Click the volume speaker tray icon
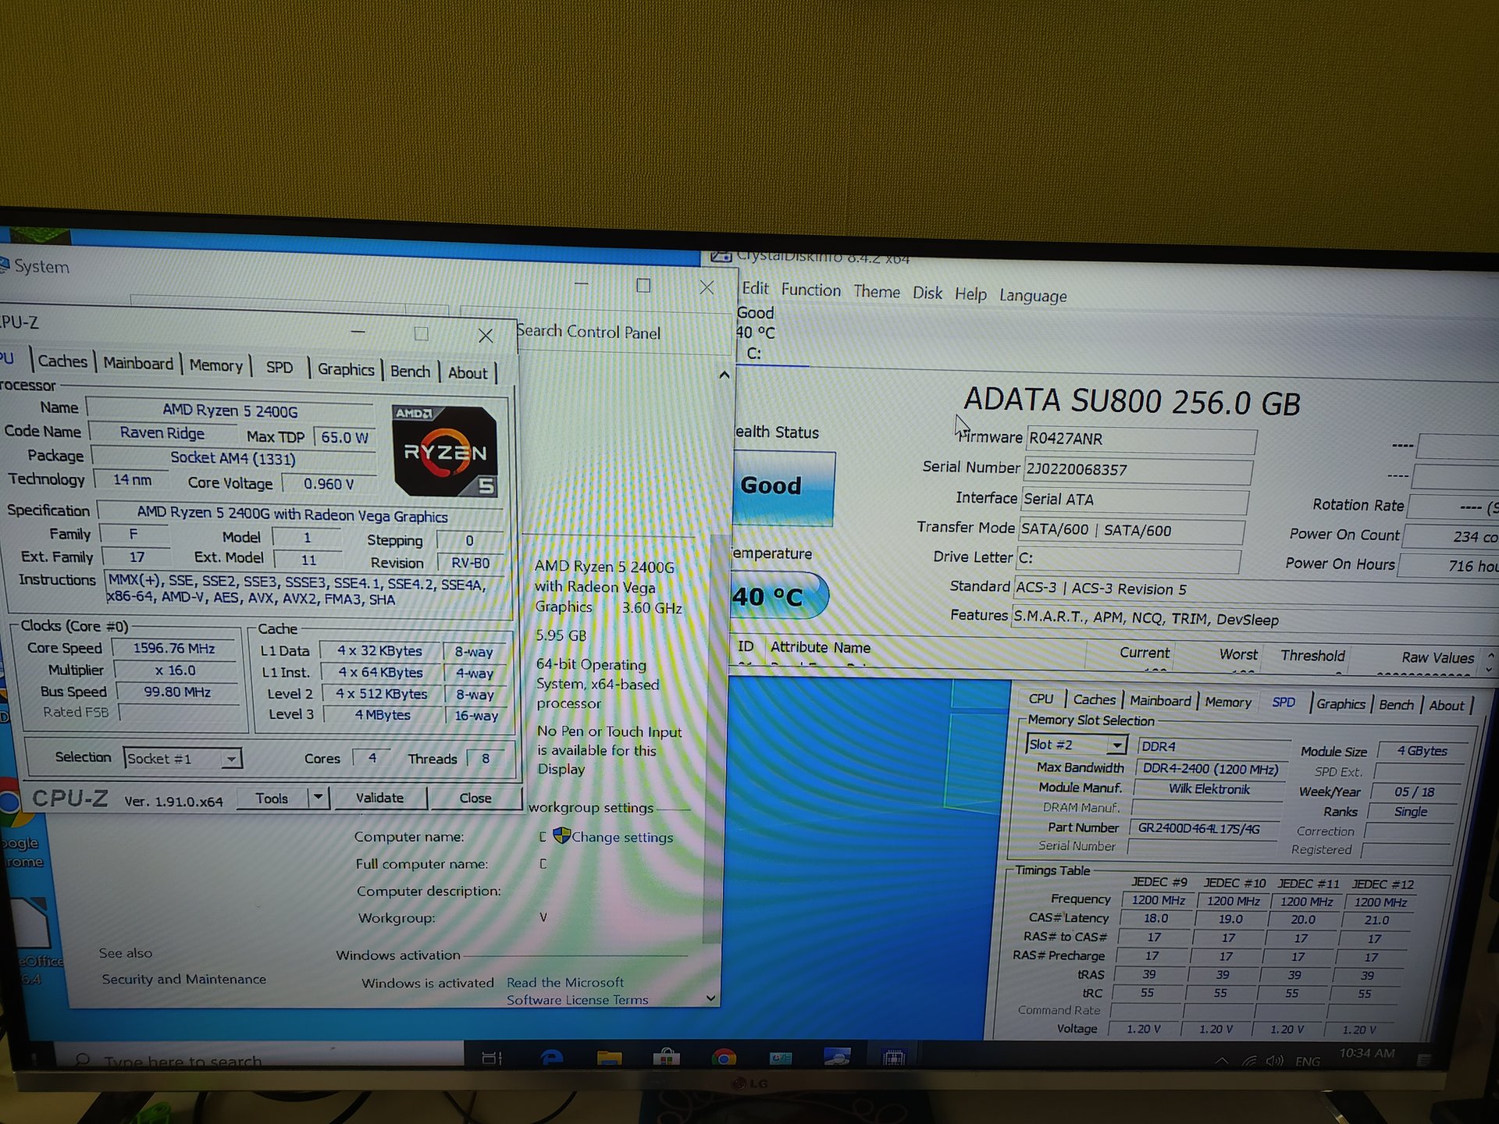1499x1124 pixels. (x=1275, y=1061)
